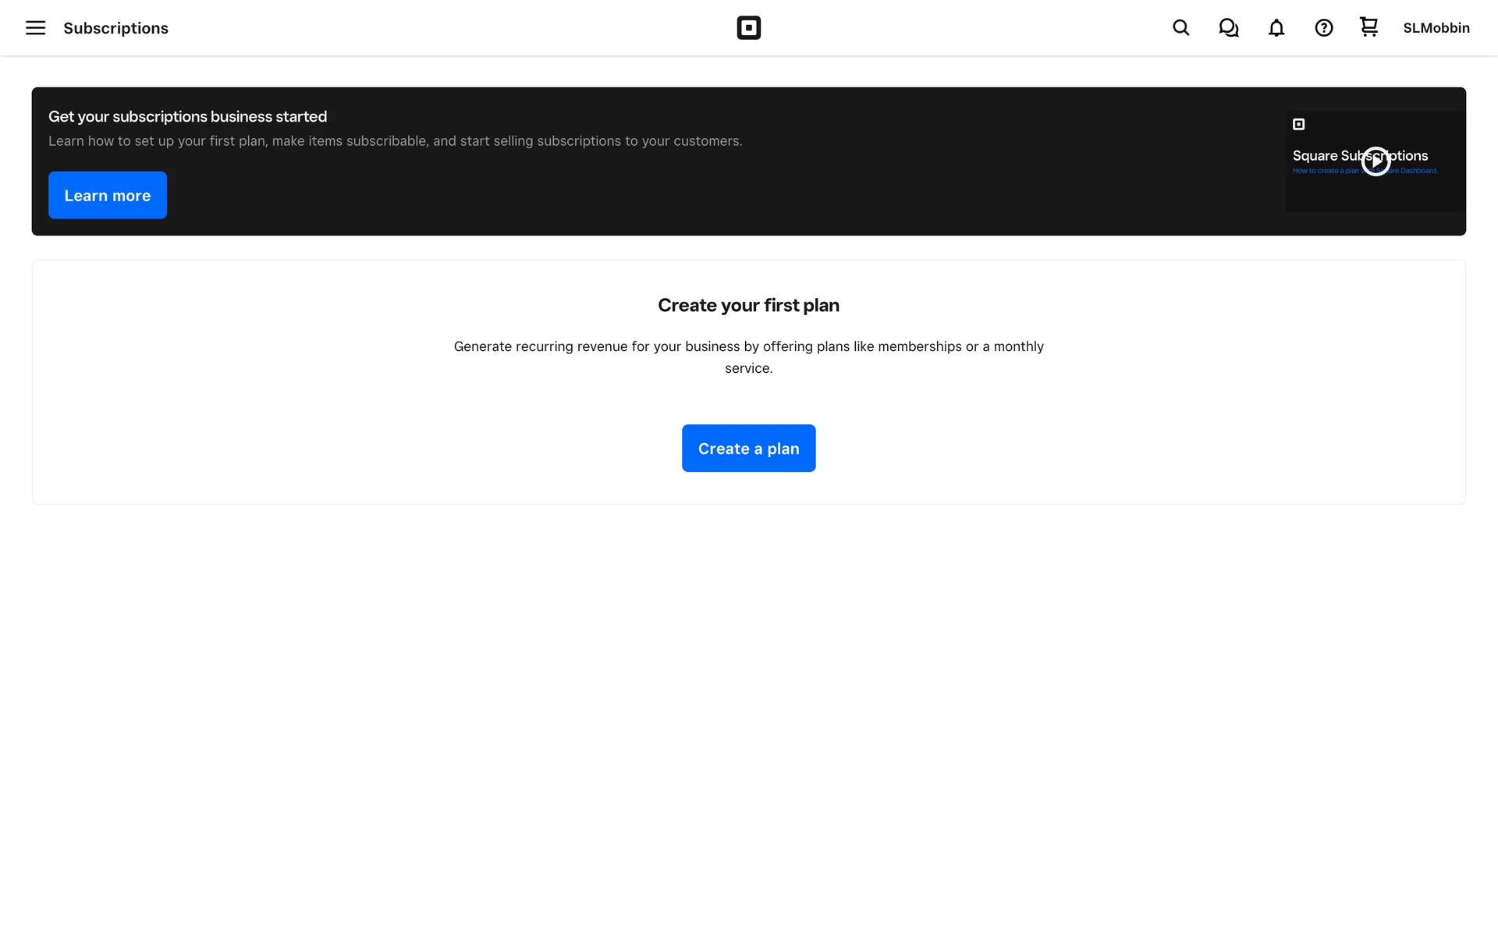Play the Square Subscriptions video

point(1376,161)
